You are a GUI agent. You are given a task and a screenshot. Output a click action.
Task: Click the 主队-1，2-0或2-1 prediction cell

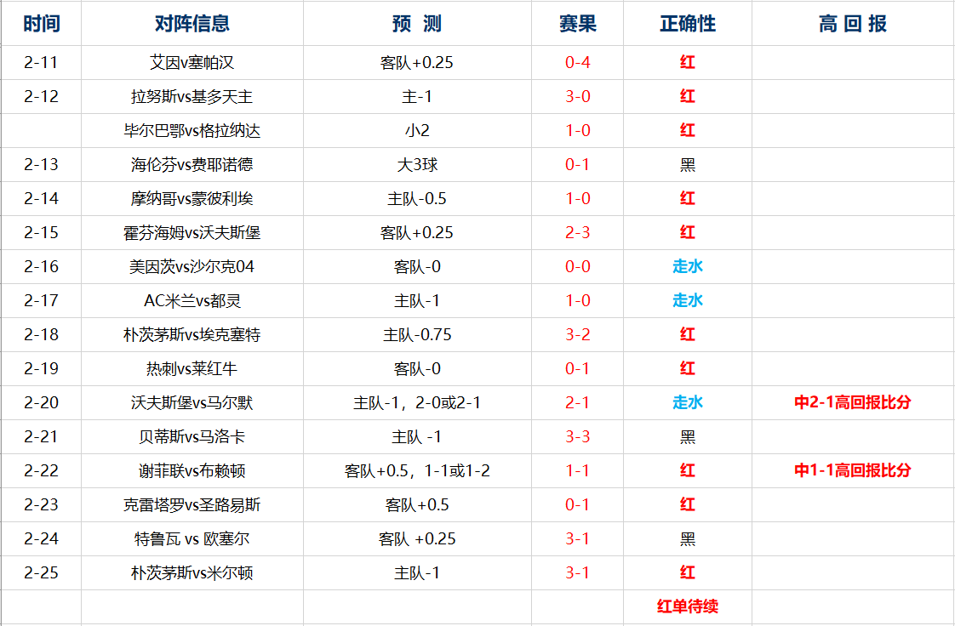tap(417, 403)
